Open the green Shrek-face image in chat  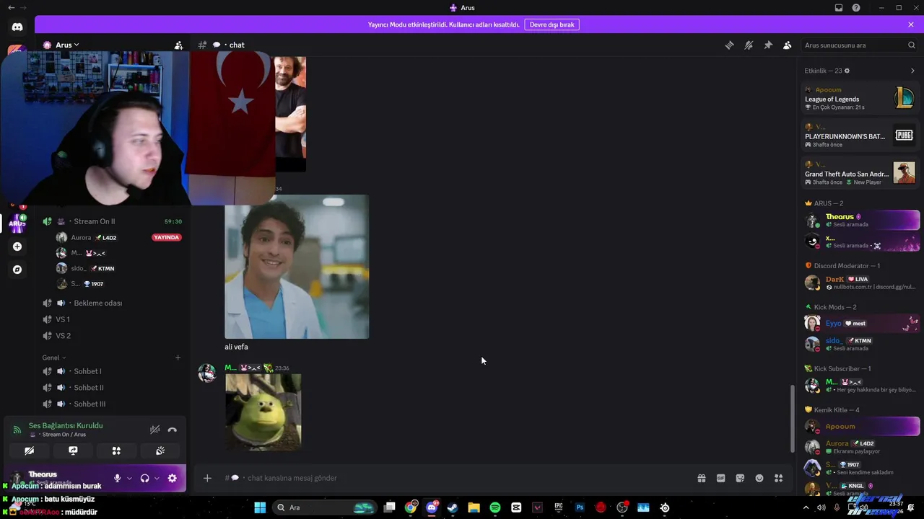point(263,412)
